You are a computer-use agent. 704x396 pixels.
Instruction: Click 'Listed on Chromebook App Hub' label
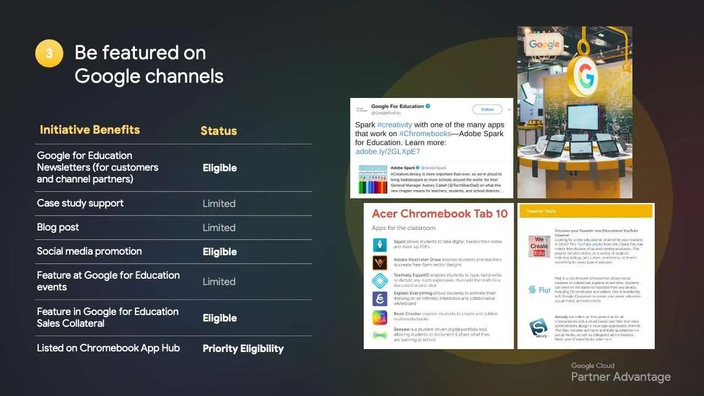point(109,348)
